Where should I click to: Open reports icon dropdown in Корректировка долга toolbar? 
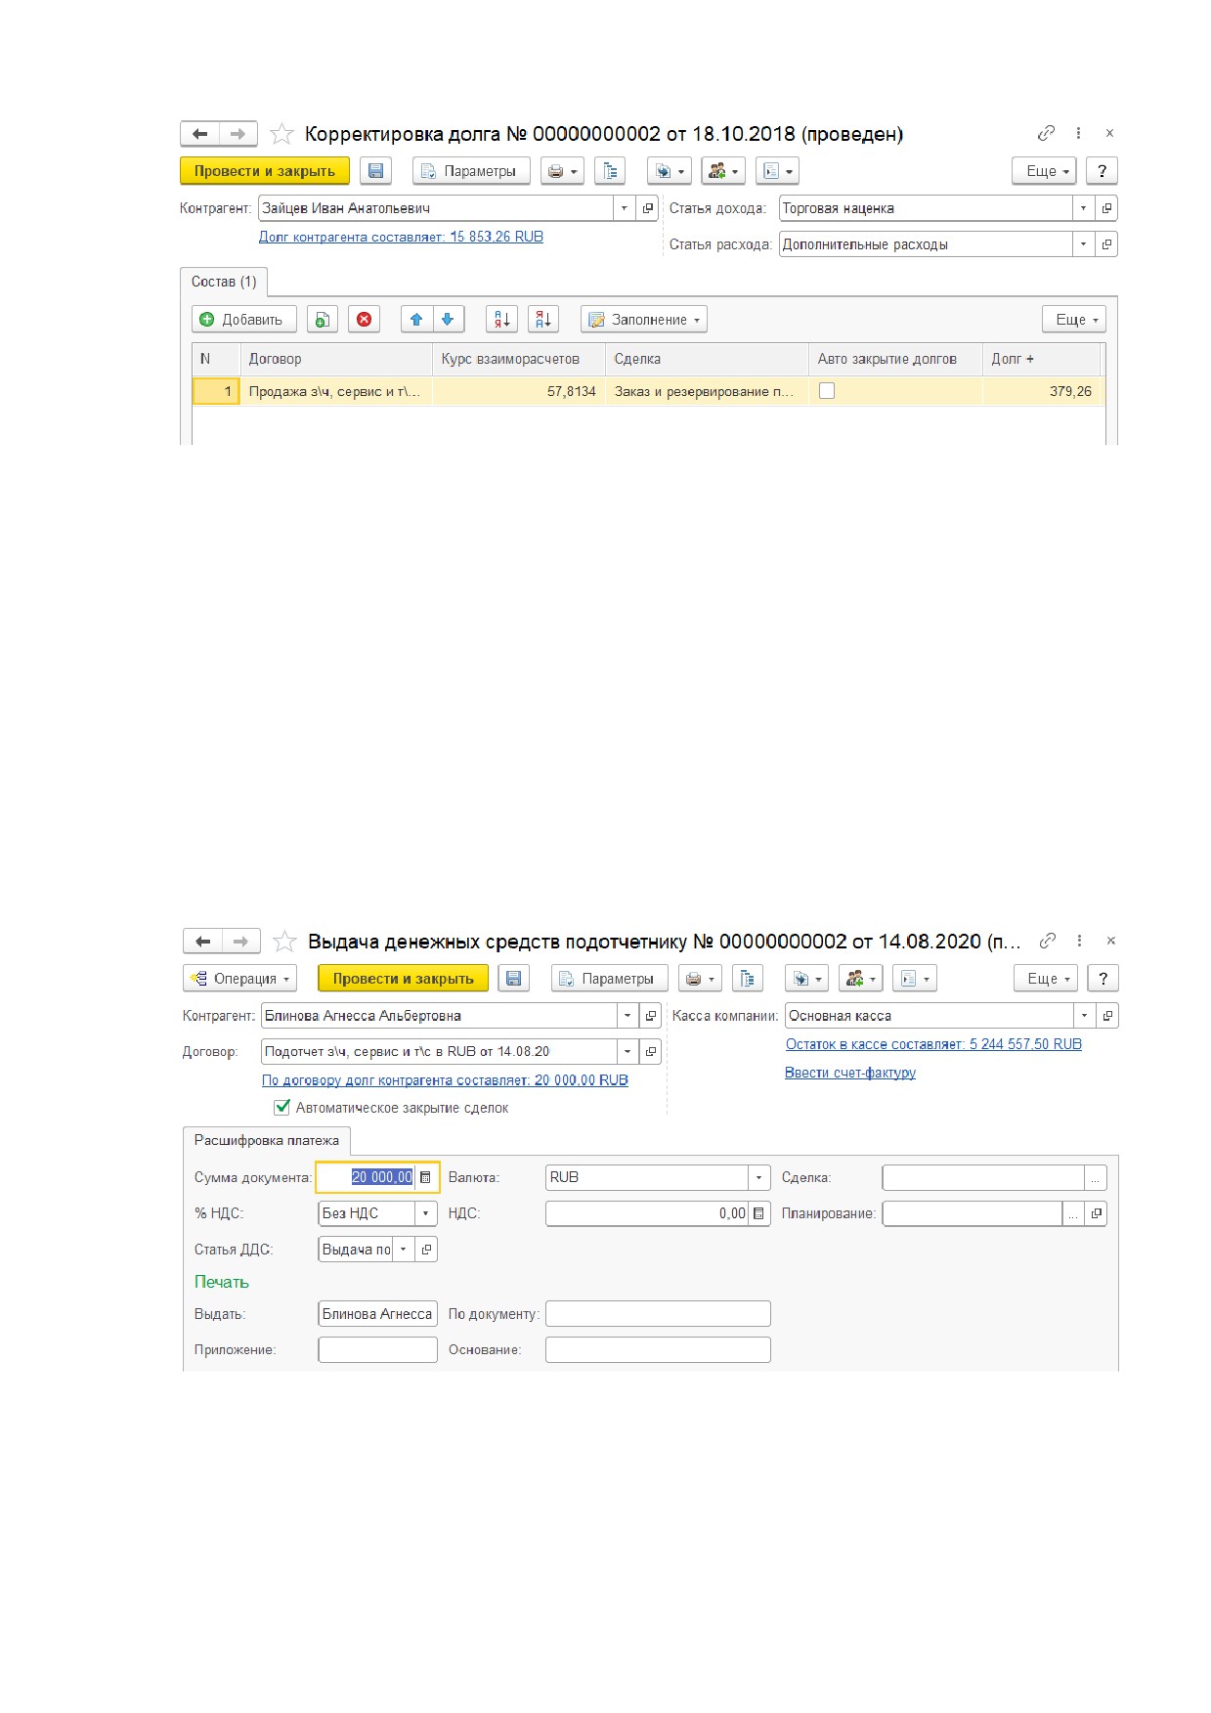[777, 171]
